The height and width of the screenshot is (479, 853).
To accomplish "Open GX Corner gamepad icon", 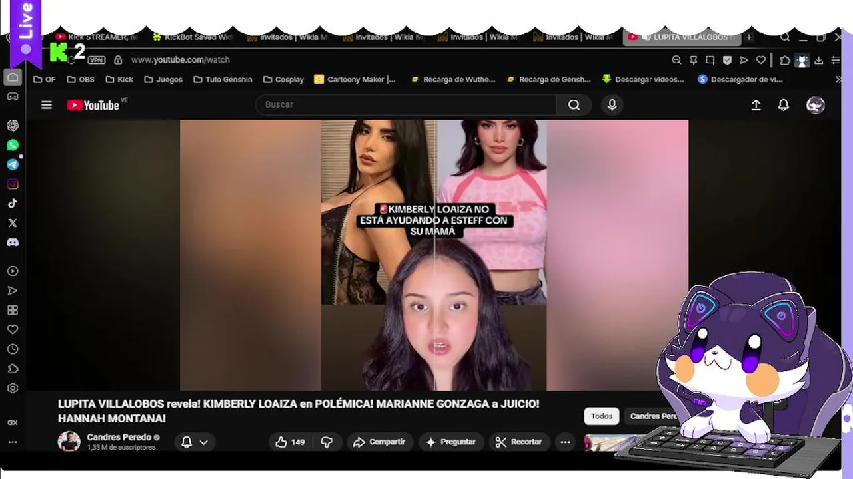I will coord(13,96).
